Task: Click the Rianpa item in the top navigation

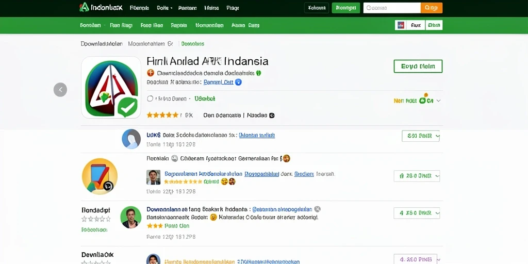Action: [139, 8]
